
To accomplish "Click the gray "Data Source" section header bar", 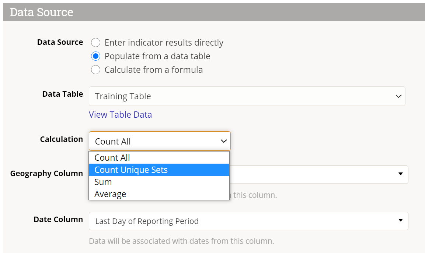I will [214, 12].
